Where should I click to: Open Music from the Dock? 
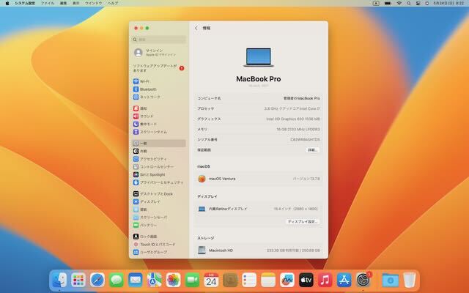(x=325, y=280)
